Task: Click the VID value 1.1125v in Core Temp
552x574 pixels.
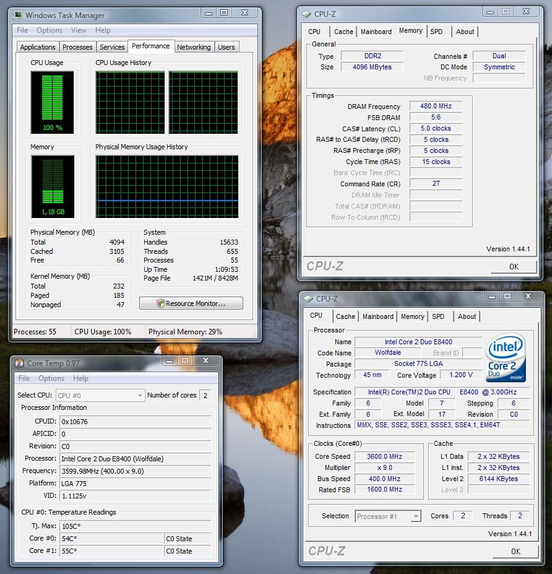Action: coord(136,496)
